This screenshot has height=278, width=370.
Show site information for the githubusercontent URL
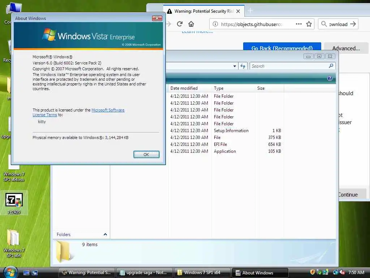[215, 24]
